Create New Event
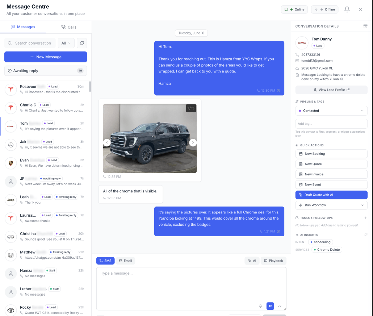This screenshot has height=316, width=373. [331, 184]
